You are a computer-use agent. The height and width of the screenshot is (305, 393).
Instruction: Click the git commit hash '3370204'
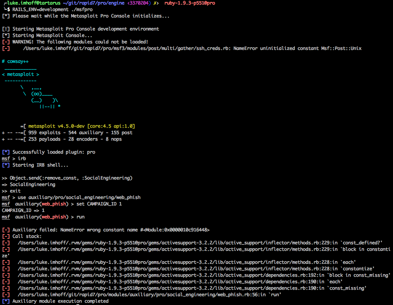click(139, 3)
